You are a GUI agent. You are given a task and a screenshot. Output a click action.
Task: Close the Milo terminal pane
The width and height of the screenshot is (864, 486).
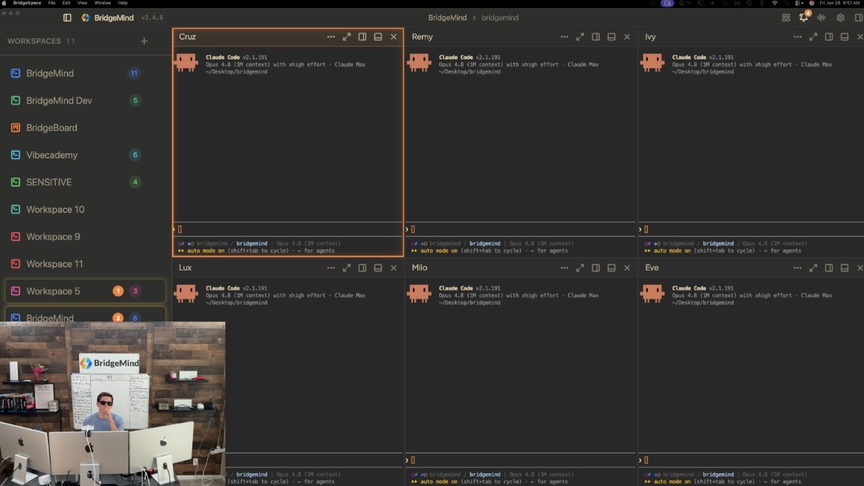coord(627,268)
